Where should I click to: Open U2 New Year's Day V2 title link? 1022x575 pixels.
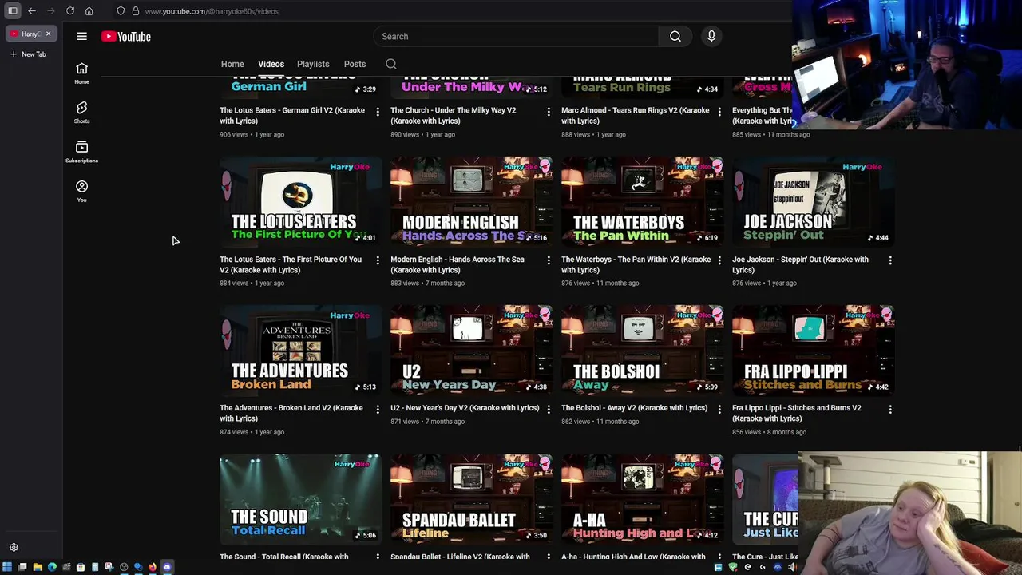coord(465,408)
